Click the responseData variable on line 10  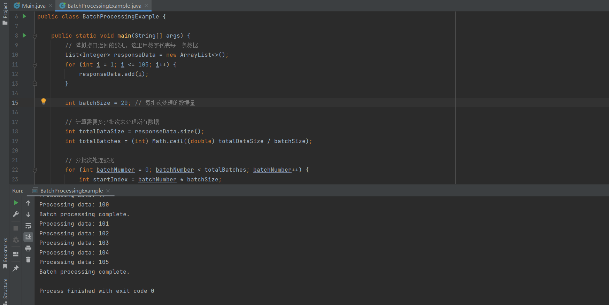click(x=134, y=55)
